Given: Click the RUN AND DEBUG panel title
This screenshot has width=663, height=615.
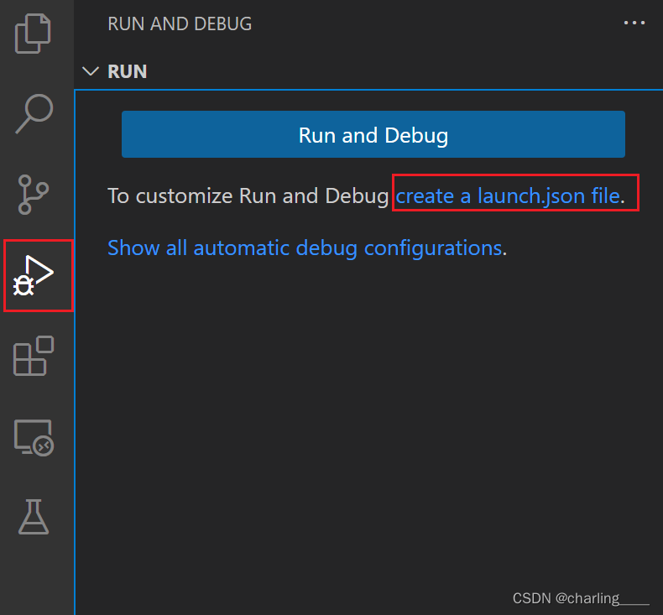Looking at the screenshot, I should pyautogui.click(x=180, y=23).
